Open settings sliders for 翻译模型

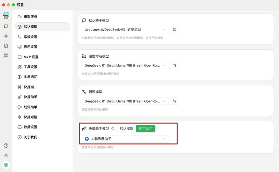174,101
